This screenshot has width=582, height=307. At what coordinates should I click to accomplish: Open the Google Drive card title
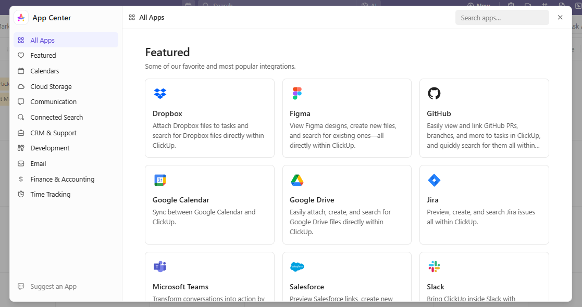pyautogui.click(x=312, y=200)
